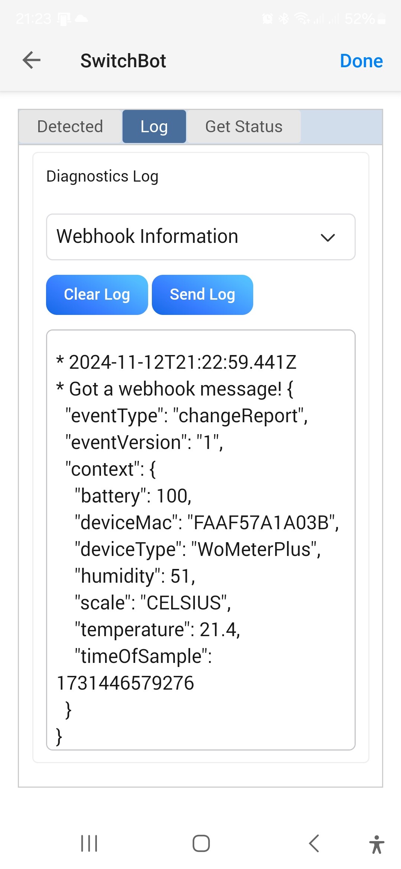
Task: Switch to the Detected tab
Action: click(70, 127)
